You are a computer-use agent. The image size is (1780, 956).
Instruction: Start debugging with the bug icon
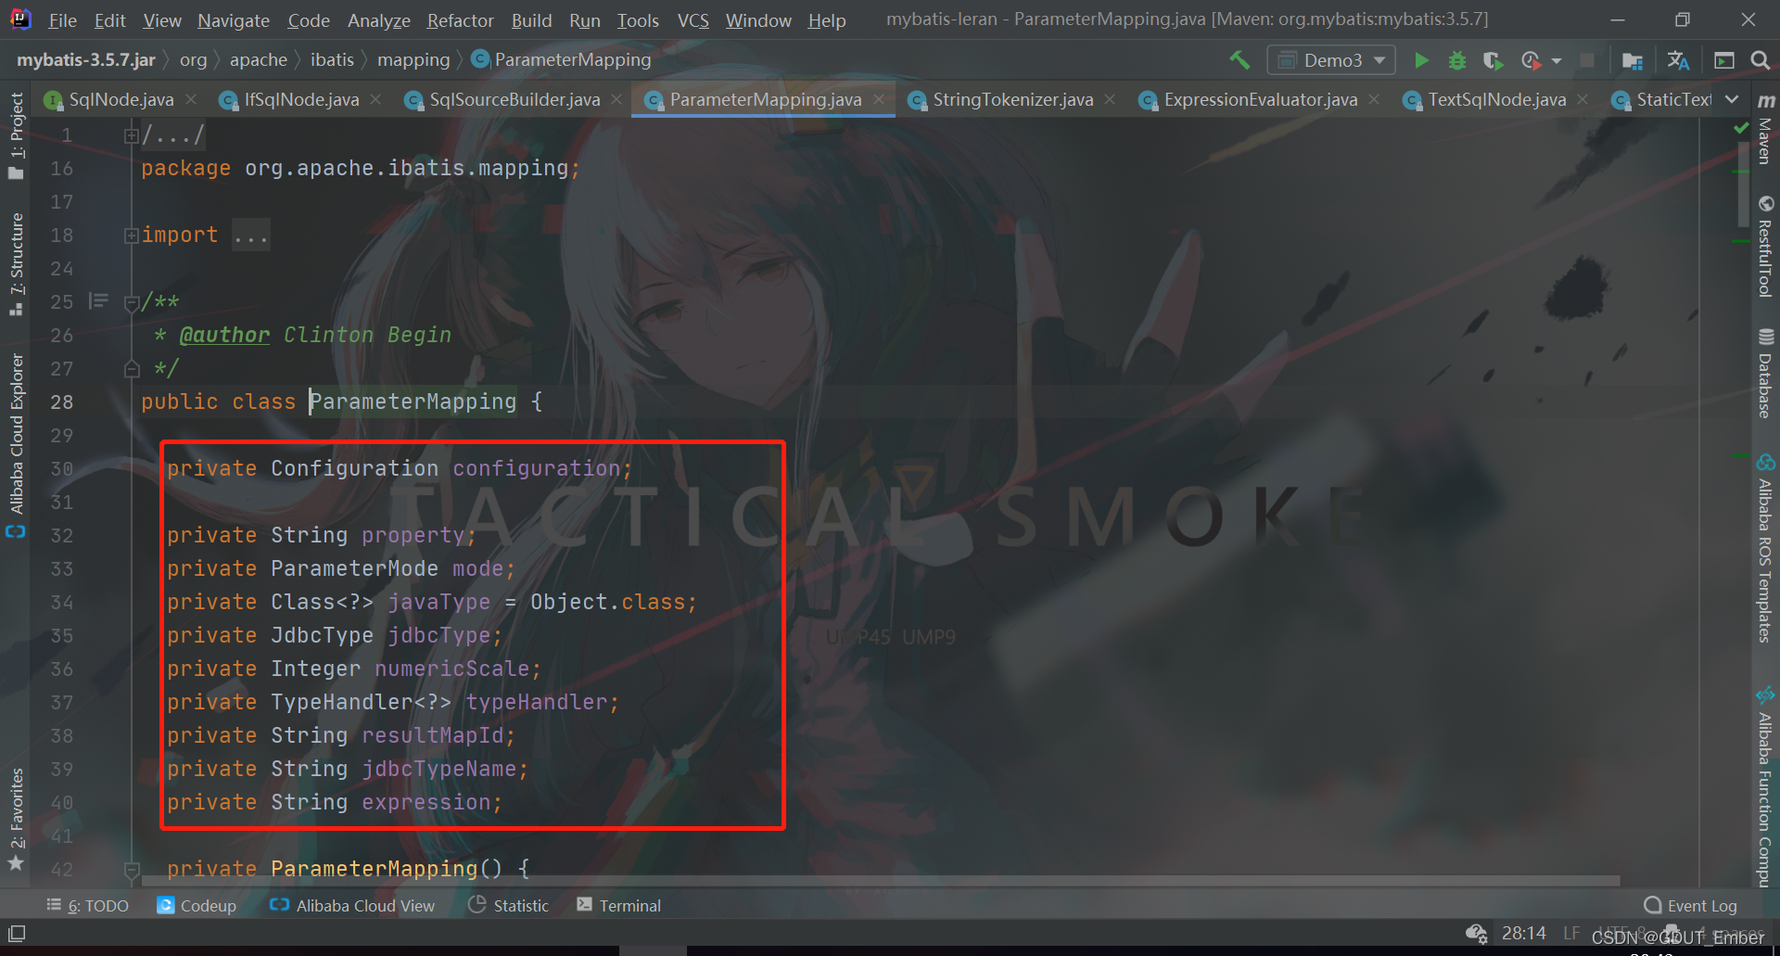[1457, 60]
